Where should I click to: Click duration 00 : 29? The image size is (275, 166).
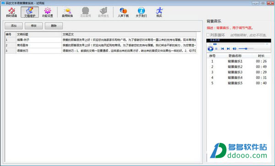click(261, 72)
